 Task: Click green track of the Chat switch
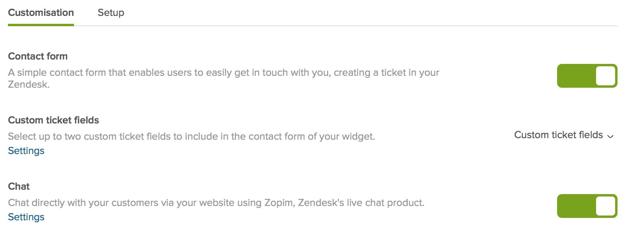tap(575, 206)
